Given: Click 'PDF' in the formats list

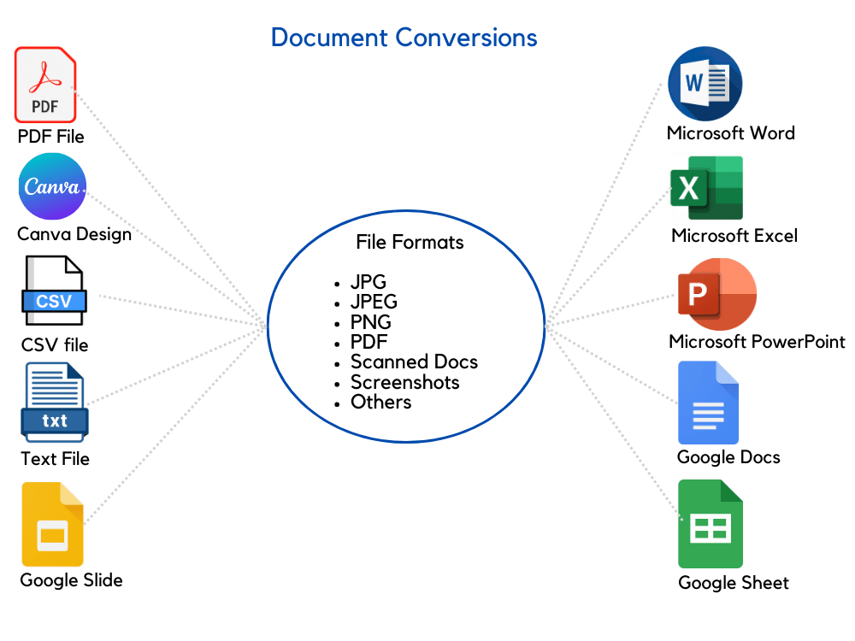Looking at the screenshot, I should tap(369, 342).
